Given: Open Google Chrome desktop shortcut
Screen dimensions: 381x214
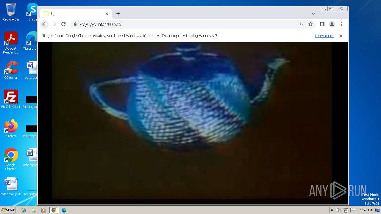Looking at the screenshot, I should tap(11, 159).
